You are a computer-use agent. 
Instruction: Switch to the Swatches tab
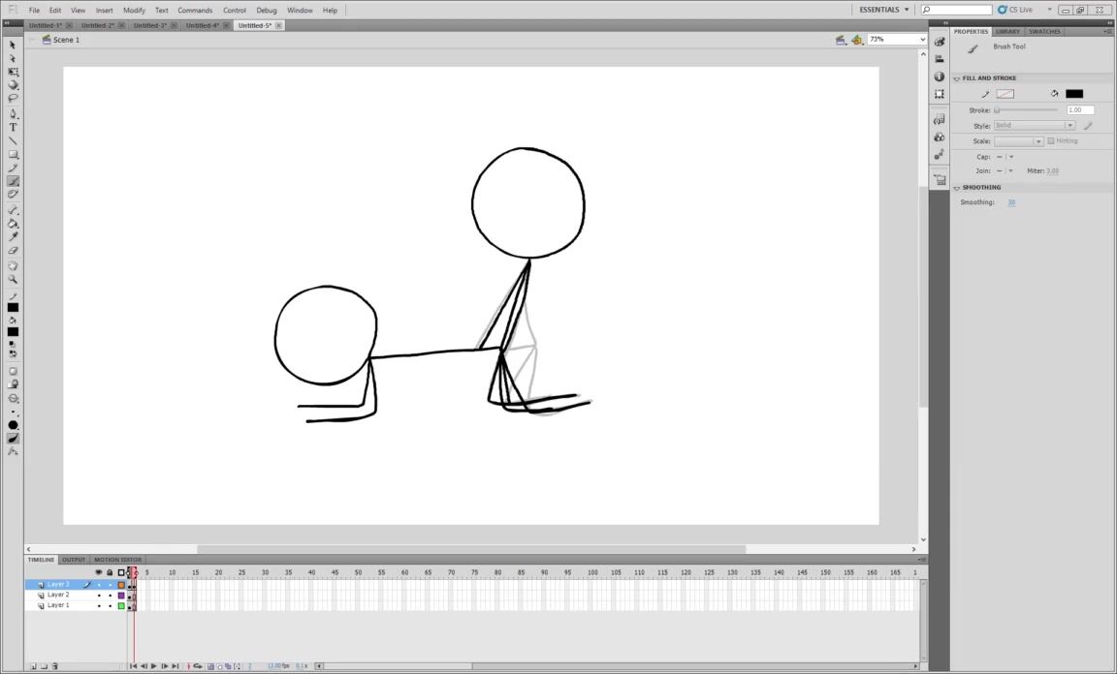click(x=1044, y=31)
